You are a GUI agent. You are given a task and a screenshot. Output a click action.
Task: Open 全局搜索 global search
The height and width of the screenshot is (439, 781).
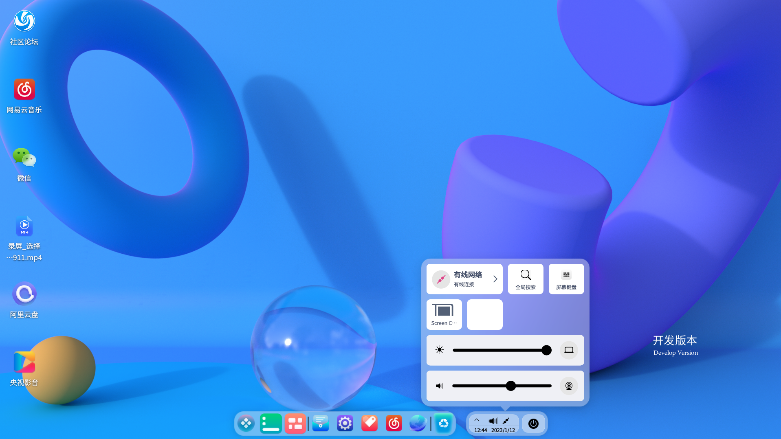click(x=525, y=279)
